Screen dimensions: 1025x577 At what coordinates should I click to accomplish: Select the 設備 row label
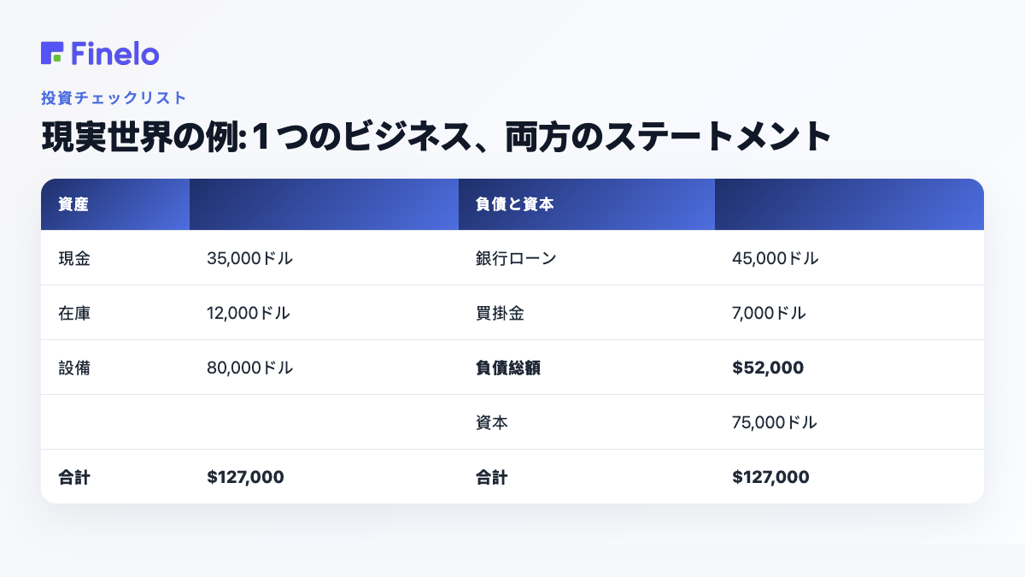[74, 368]
